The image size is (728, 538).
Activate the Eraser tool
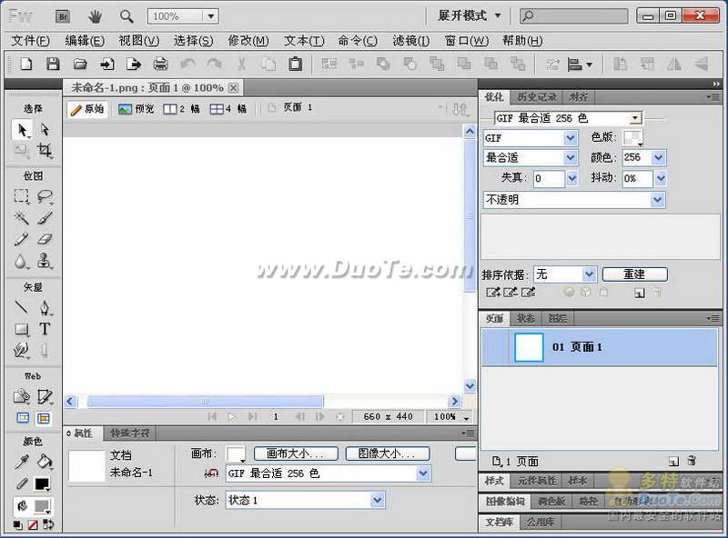pos(44,240)
